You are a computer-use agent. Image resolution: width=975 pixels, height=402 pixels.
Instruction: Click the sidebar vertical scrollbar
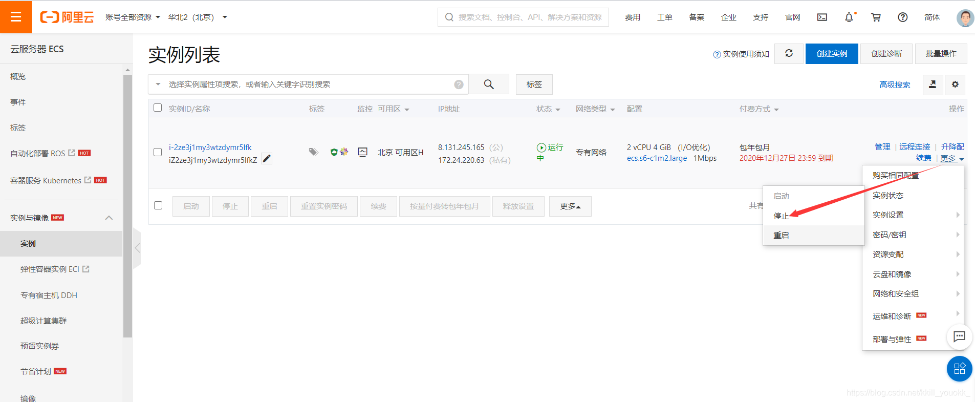tap(127, 206)
